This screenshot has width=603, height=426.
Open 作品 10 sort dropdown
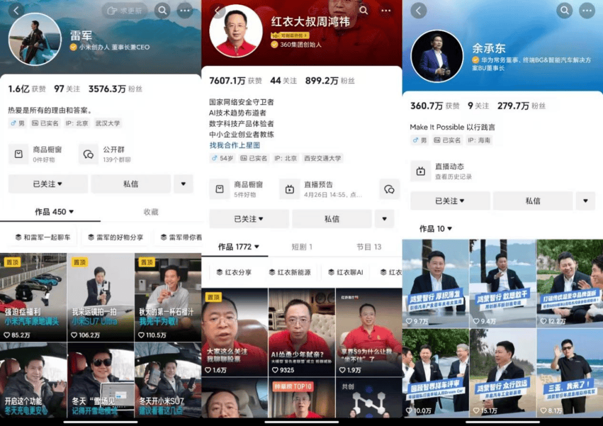click(x=436, y=229)
